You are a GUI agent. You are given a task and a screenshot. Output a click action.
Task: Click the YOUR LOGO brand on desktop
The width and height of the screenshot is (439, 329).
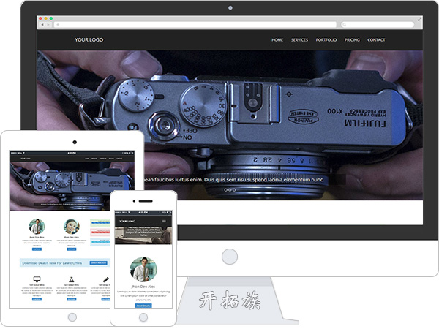(x=89, y=39)
